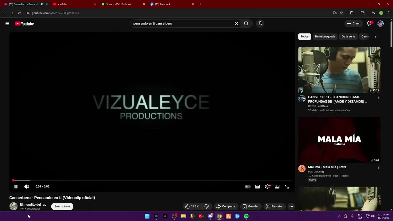The width and height of the screenshot is (393, 221).
Task: Open Mala Mía thumbnail
Action: [339, 140]
